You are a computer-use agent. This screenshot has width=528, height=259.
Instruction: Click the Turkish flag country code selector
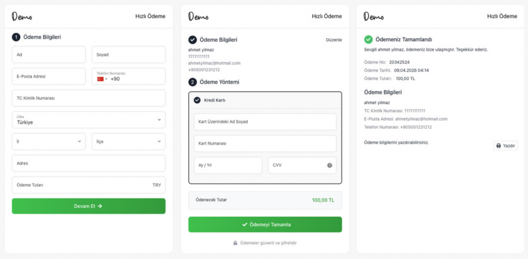pyautogui.click(x=102, y=79)
